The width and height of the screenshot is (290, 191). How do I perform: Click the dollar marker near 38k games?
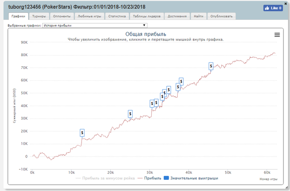point(181,81)
